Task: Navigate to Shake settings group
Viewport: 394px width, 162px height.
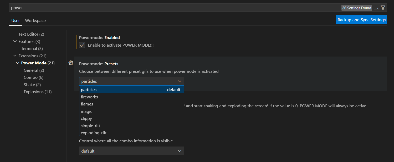Action: 32,85
